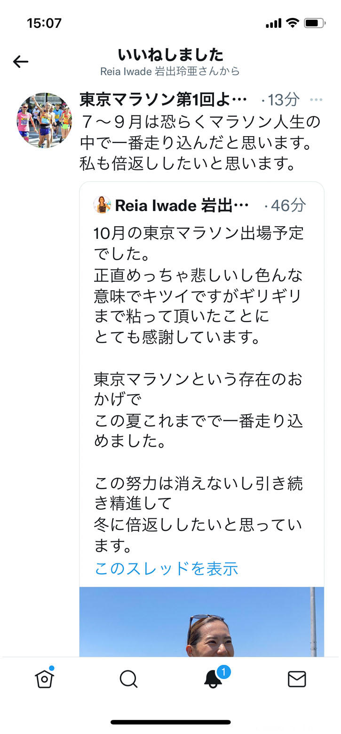This screenshot has width=341, height=734.
Task: Open the 東京マラソン第1回 account name
Action: 163,100
